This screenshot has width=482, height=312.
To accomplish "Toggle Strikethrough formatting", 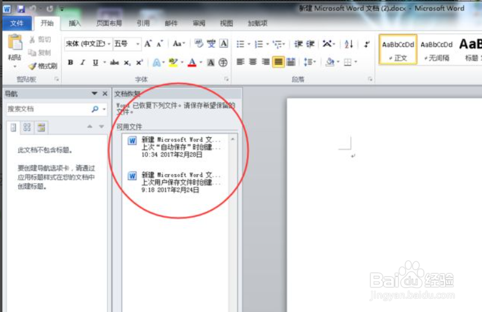I will click(114, 63).
